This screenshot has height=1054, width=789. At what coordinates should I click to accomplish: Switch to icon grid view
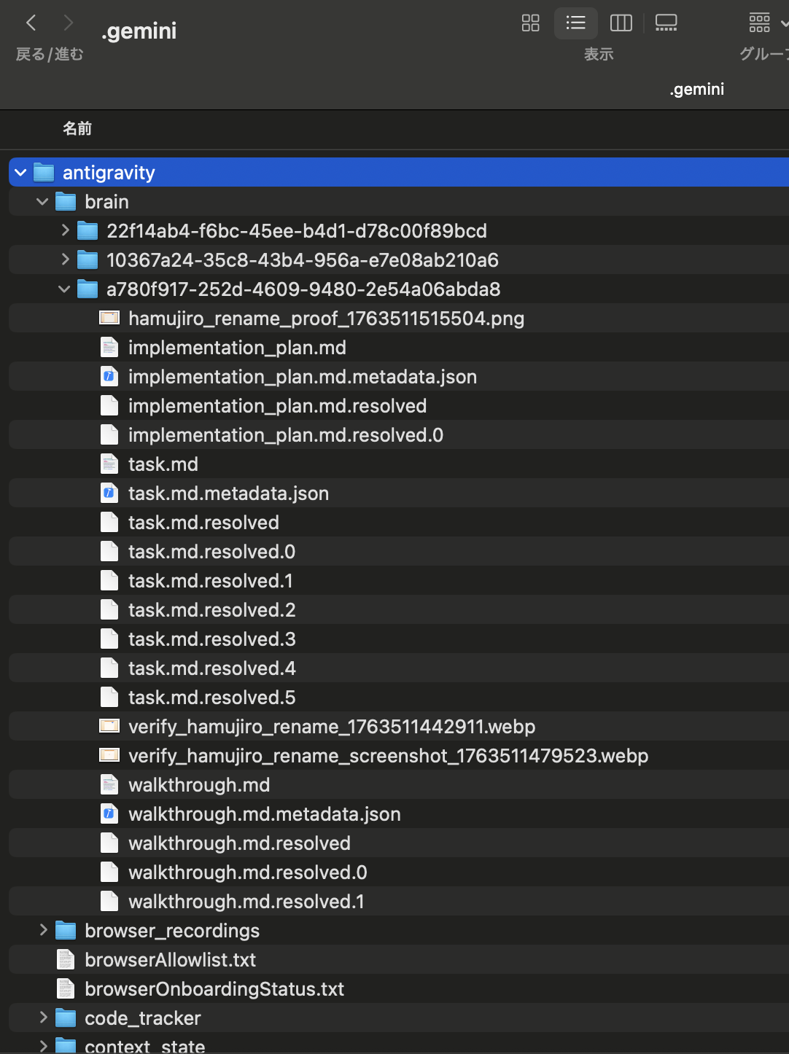point(531,23)
